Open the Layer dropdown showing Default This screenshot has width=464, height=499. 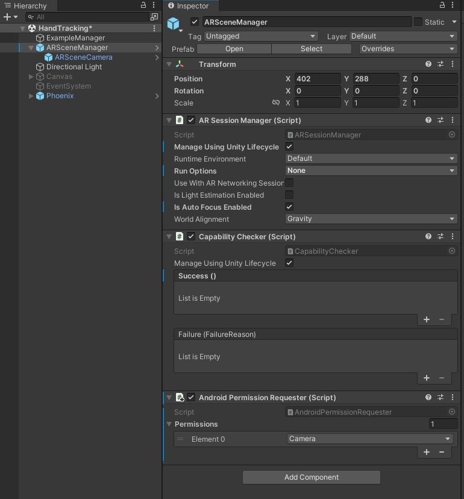coord(403,36)
